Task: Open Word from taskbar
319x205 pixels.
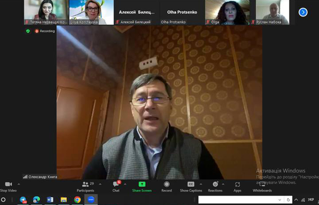Action: [50, 200]
